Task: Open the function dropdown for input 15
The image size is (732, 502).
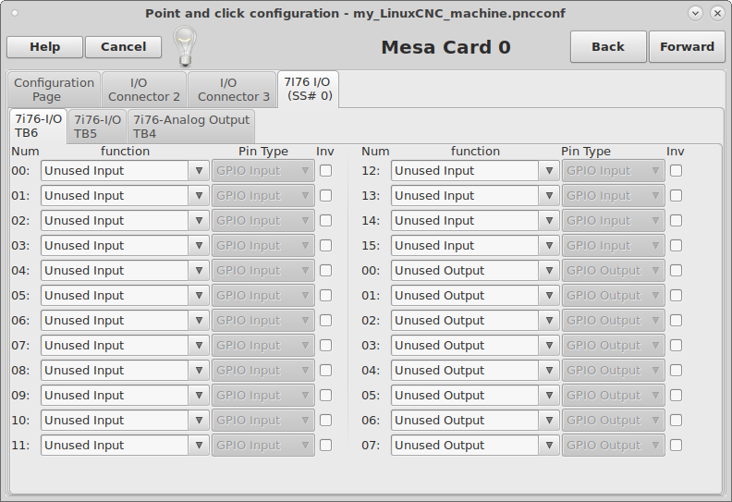Action: pyautogui.click(x=549, y=246)
